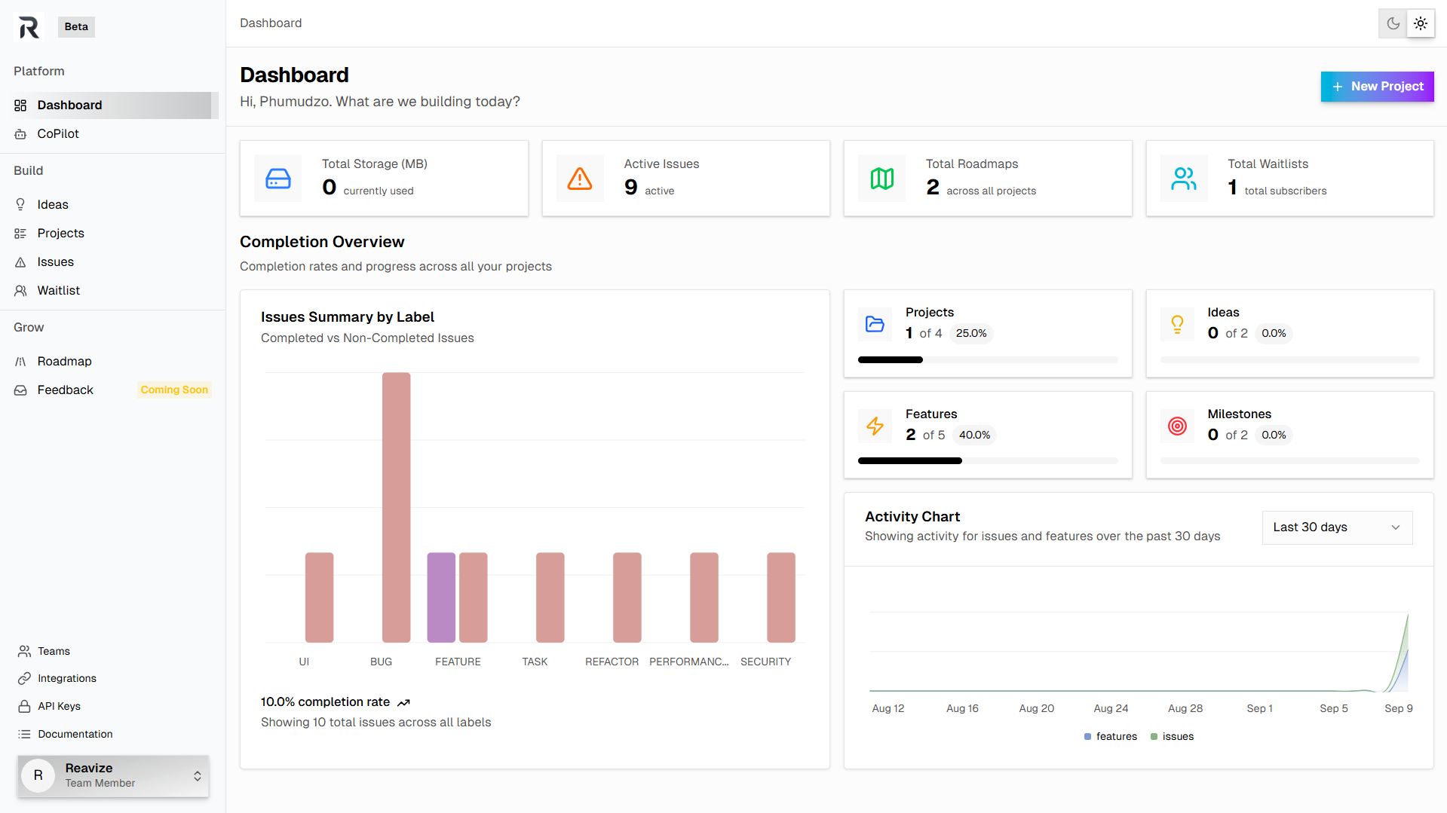Click the Total Roadmaps map icon

(x=881, y=179)
